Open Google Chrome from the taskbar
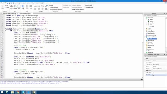The height and width of the screenshot is (94, 167). [x=18, y=92]
